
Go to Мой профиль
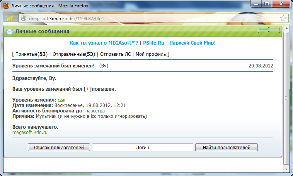click(x=151, y=54)
